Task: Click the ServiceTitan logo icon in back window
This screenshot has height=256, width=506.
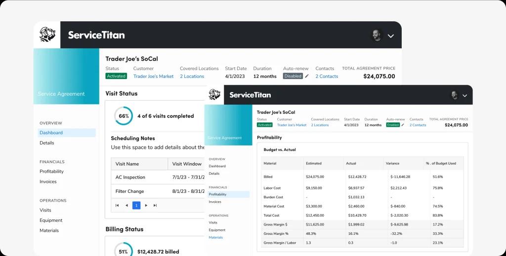Action: (x=47, y=35)
